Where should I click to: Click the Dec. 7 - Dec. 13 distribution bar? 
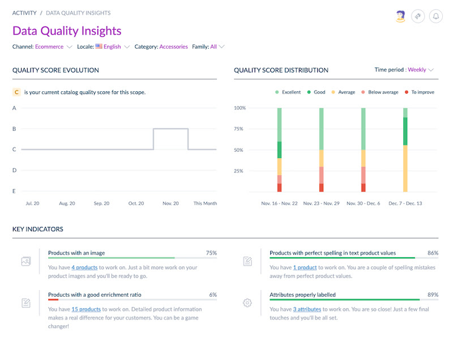[405, 150]
